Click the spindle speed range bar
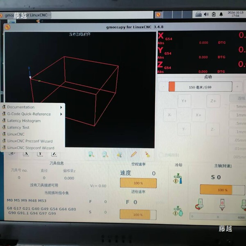This screenshot has height=246, width=246. pyautogui.click(x=217, y=217)
